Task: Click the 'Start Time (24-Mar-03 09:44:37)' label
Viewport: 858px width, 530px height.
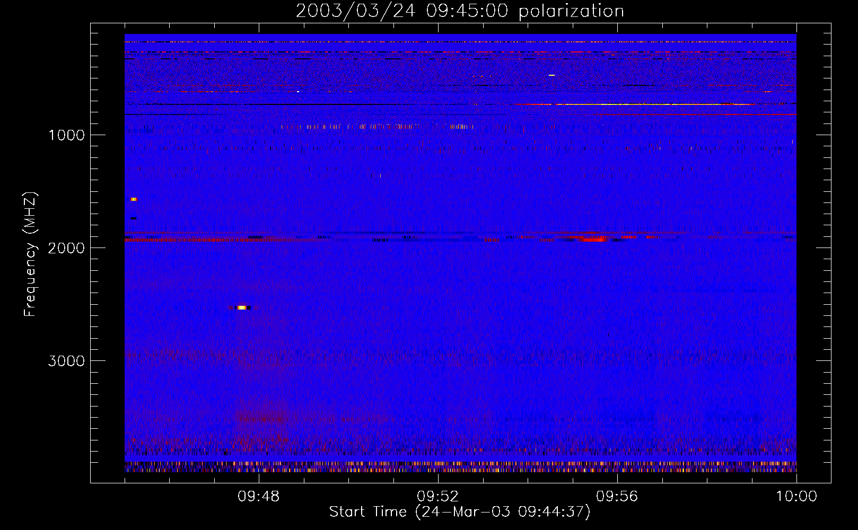Action: click(x=460, y=512)
